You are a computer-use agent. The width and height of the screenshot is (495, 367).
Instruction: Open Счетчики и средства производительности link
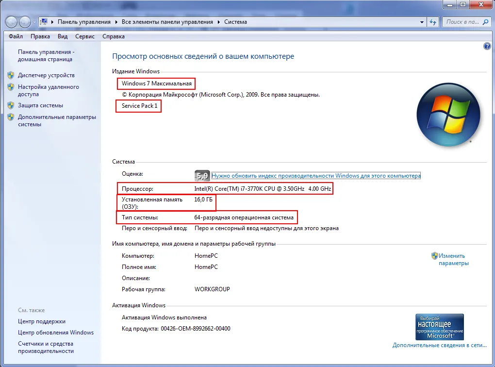tap(46, 347)
